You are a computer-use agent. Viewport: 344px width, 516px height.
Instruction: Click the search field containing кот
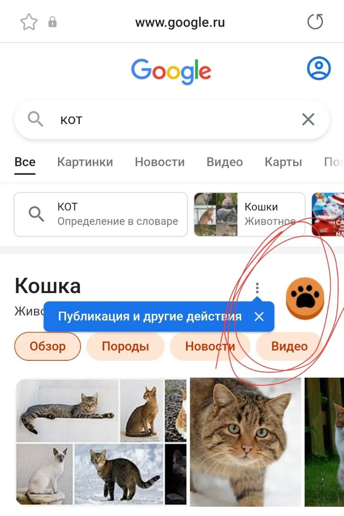coord(172,119)
